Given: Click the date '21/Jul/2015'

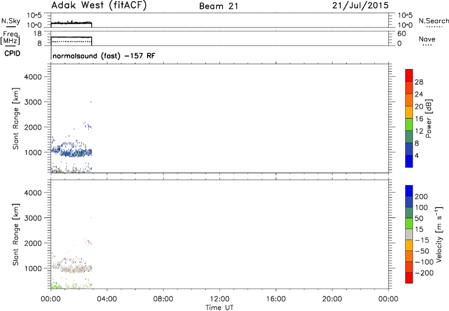Looking at the screenshot, I should point(360,5).
